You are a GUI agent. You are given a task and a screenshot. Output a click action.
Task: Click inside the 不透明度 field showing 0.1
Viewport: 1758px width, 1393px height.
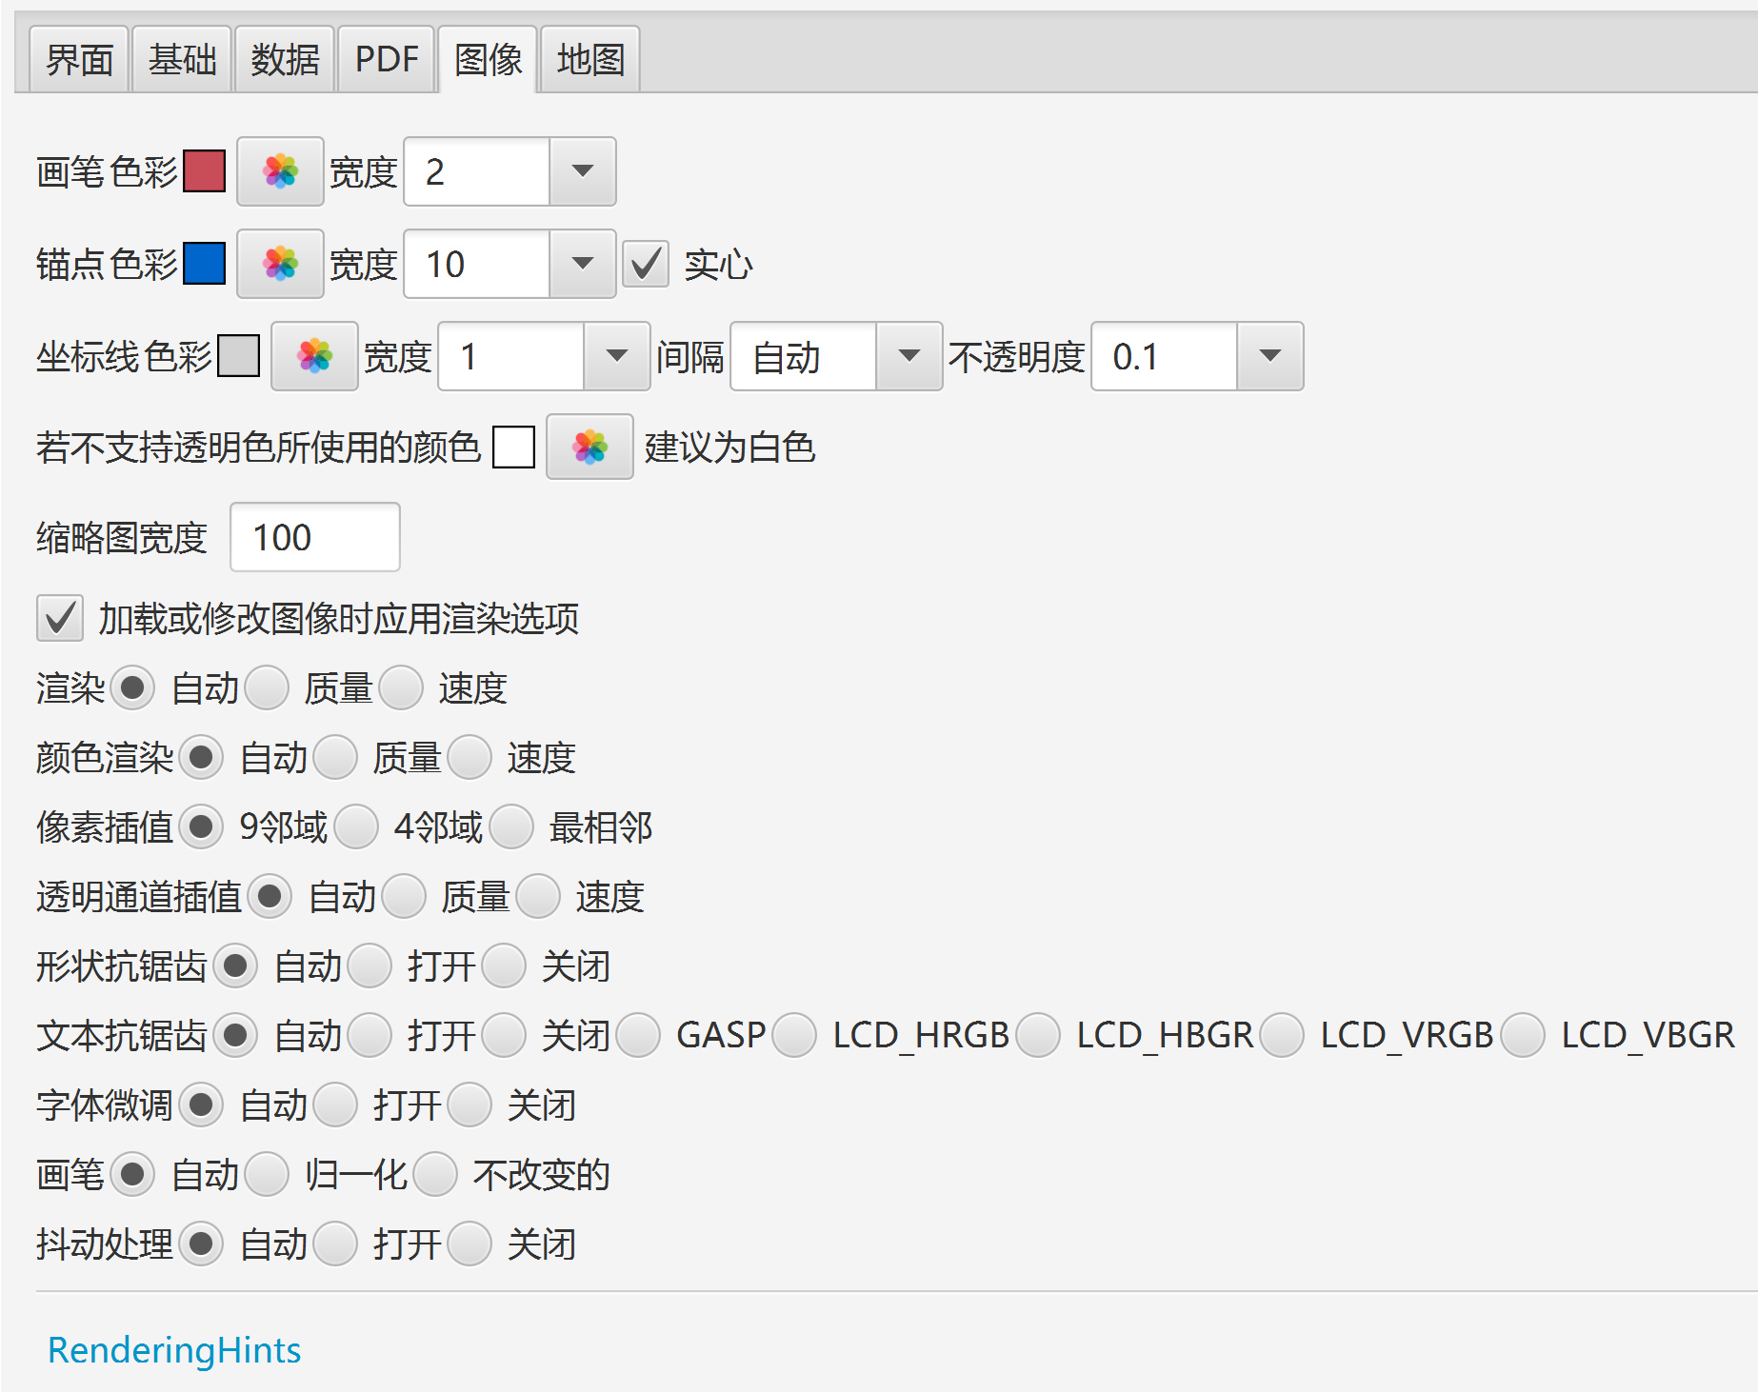click(x=1164, y=356)
